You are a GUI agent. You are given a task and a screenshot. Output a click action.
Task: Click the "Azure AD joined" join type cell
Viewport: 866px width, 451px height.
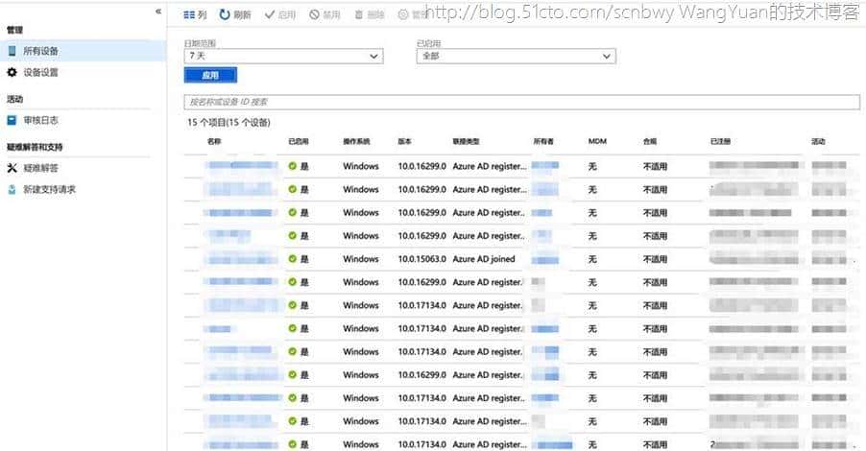point(484,259)
